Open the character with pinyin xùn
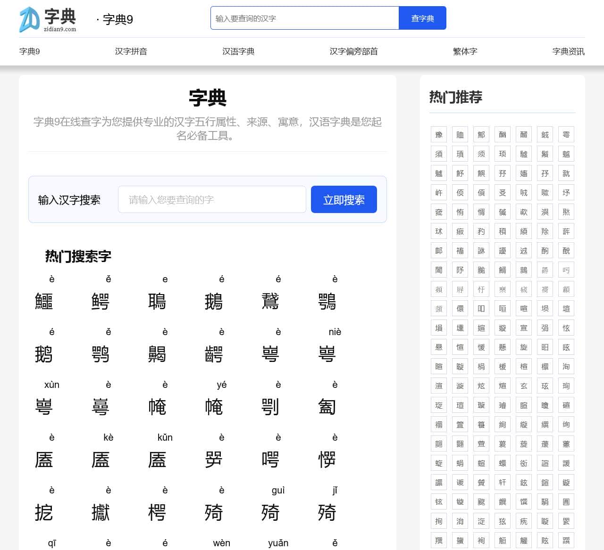The height and width of the screenshot is (550, 604). (x=43, y=406)
